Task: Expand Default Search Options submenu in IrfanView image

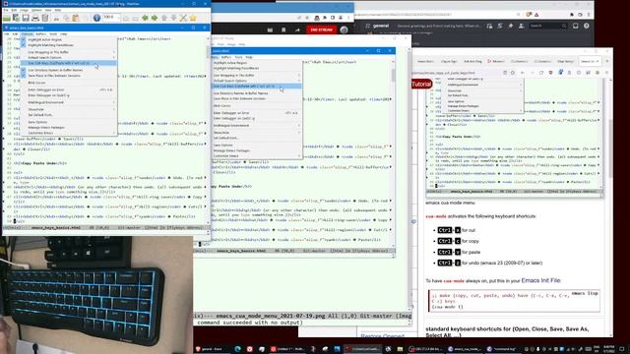Action: pyautogui.click(x=114, y=57)
